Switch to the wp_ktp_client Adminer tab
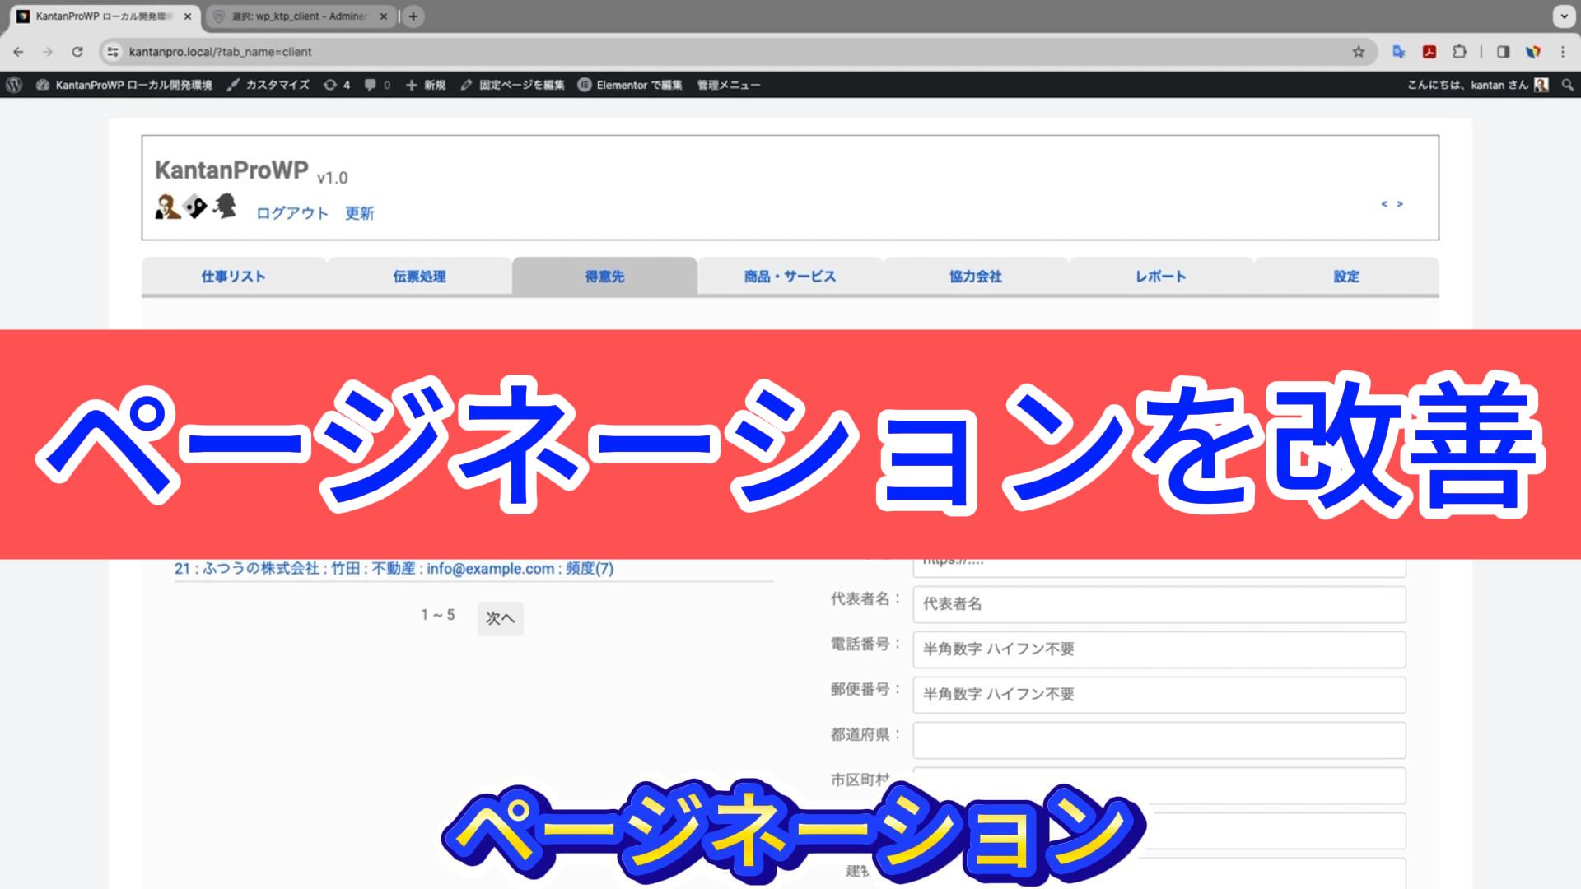This screenshot has height=889, width=1581. [x=300, y=16]
